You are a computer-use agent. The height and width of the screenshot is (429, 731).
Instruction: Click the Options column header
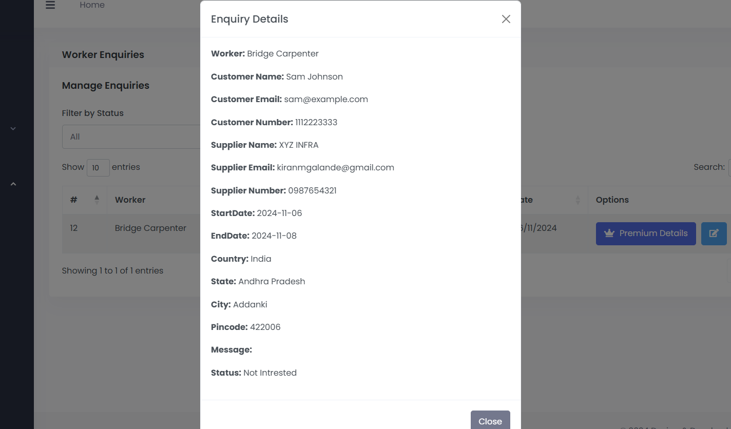click(612, 200)
